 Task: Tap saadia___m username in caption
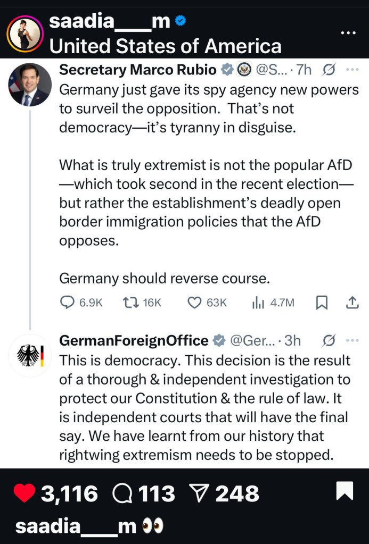76,526
